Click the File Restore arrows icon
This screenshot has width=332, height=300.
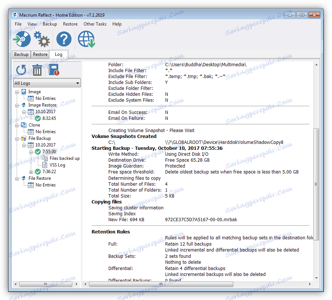[24, 178]
